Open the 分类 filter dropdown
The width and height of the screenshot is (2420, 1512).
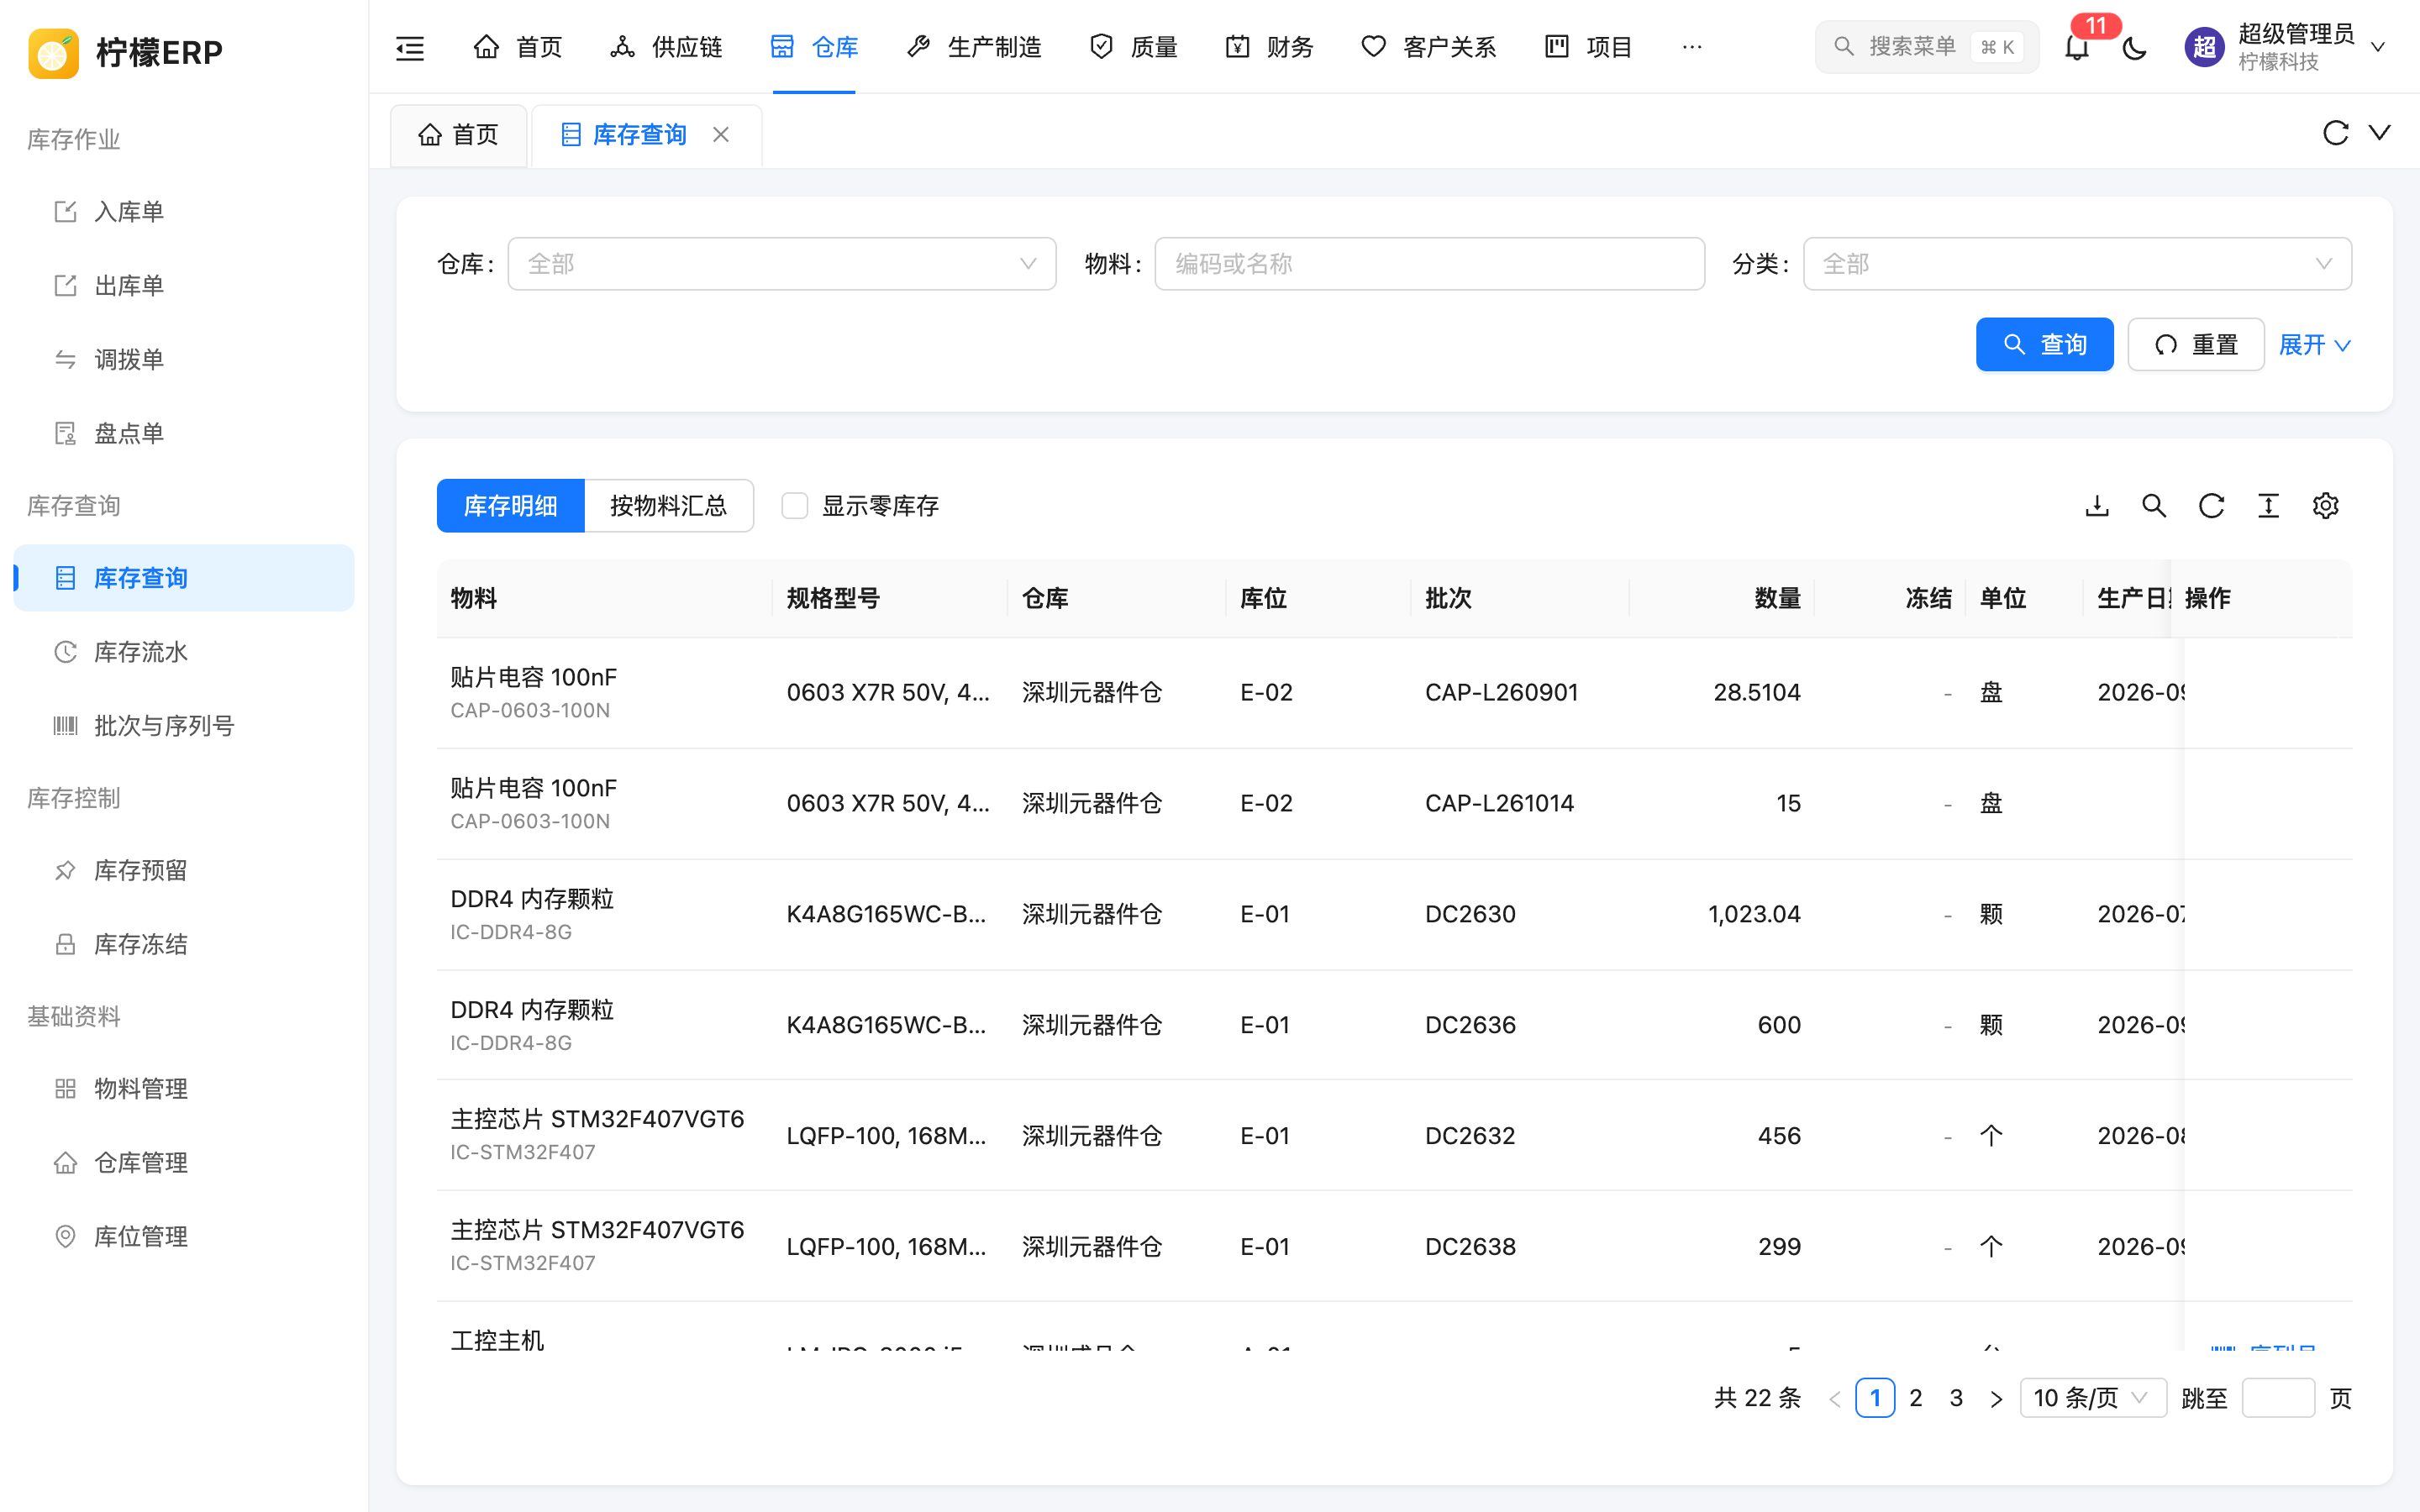[2077, 264]
